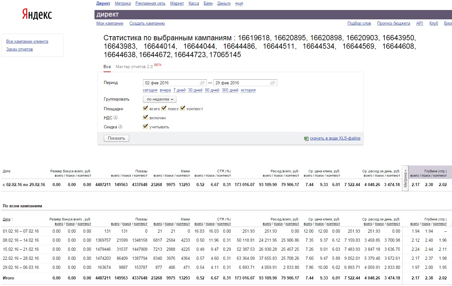Select row '29.02.16 – 06.03.16' date cell
The height and width of the screenshot is (286, 452).
click(21, 268)
